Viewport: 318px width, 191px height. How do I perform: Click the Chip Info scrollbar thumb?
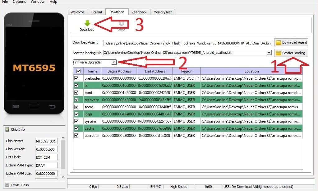coord(63,155)
